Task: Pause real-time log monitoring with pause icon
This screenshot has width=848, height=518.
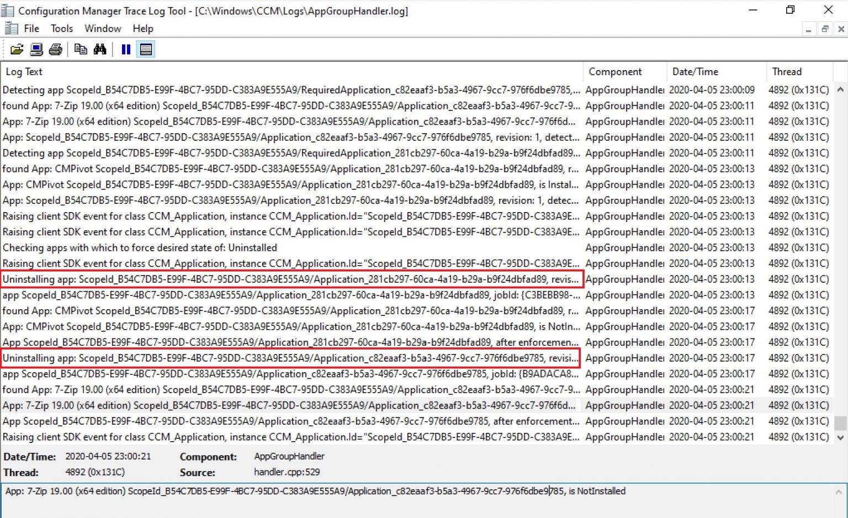Action: pos(125,49)
